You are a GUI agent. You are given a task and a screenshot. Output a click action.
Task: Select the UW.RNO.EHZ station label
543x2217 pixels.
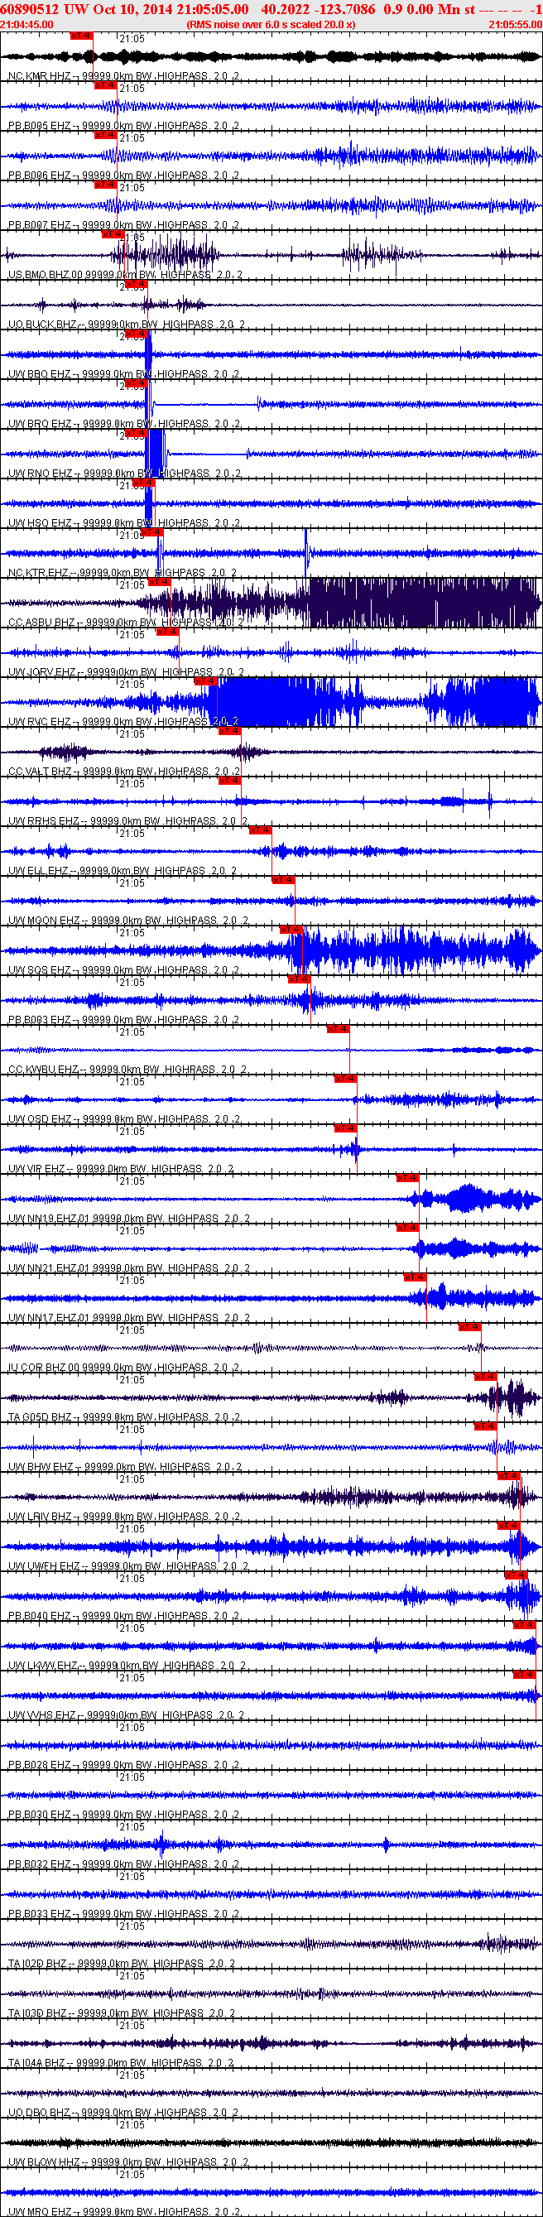[x=124, y=474]
